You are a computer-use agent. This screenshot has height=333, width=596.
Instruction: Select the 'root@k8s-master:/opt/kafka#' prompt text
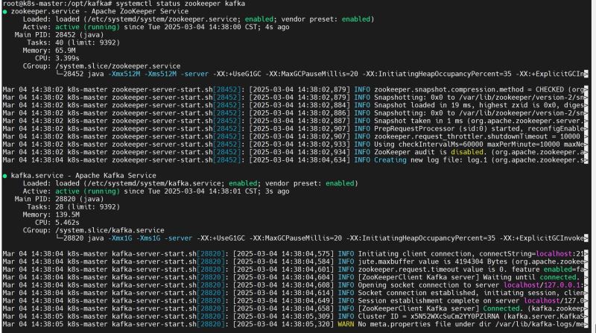click(57, 4)
